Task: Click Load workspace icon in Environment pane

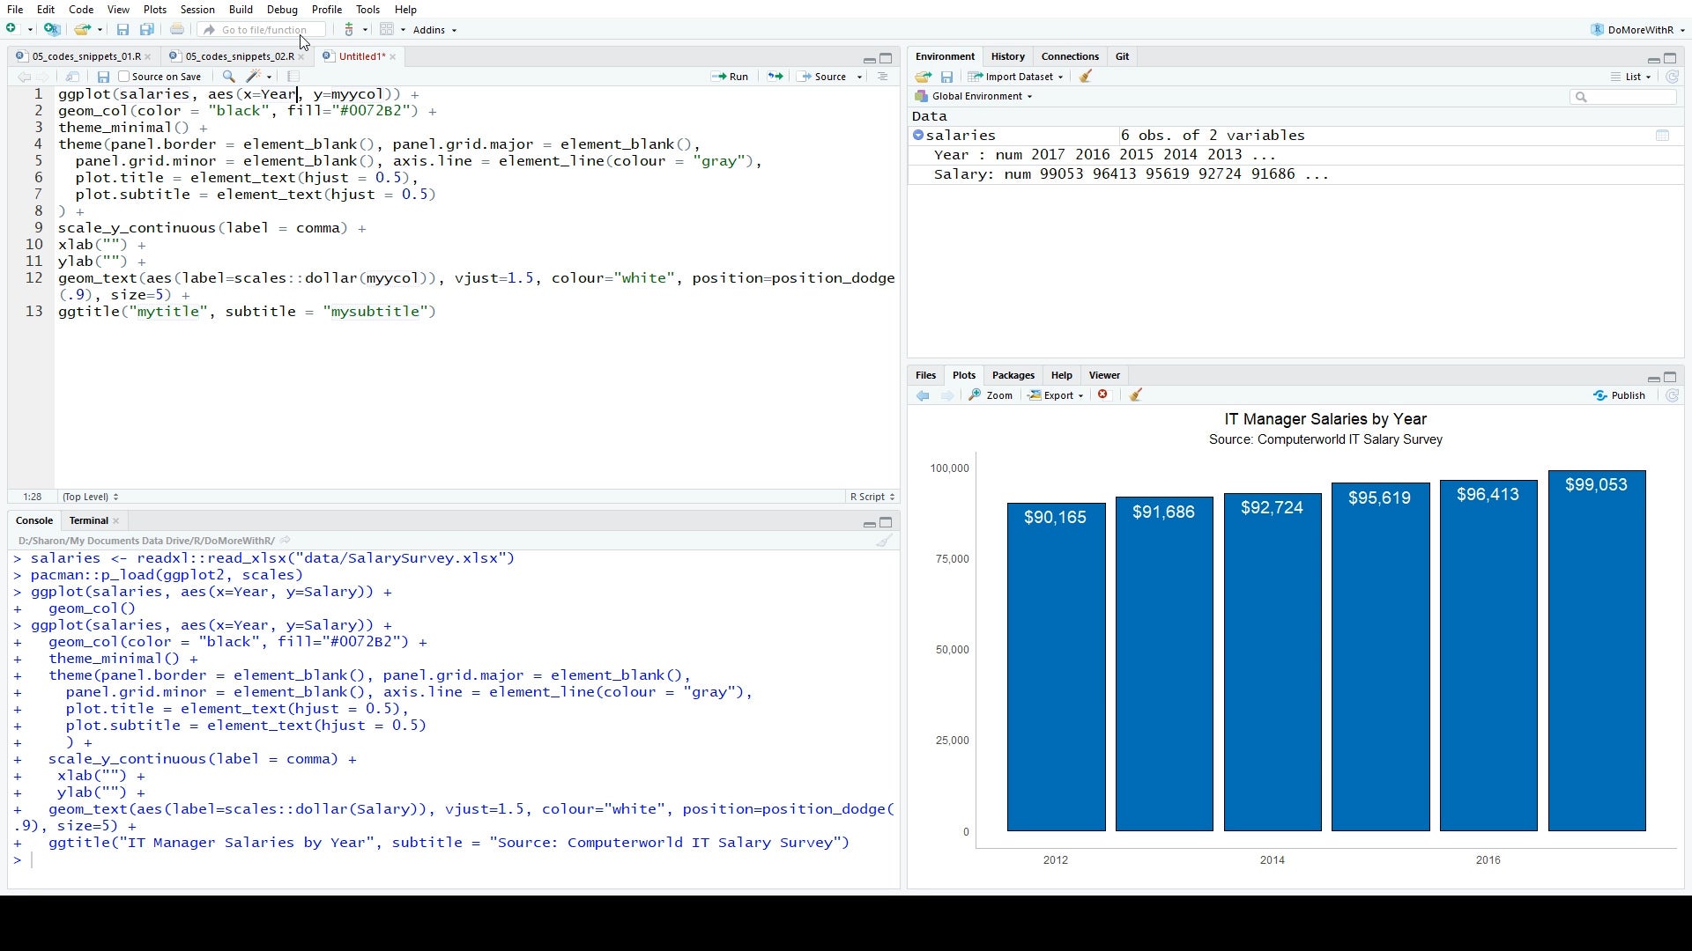Action: 923,77
